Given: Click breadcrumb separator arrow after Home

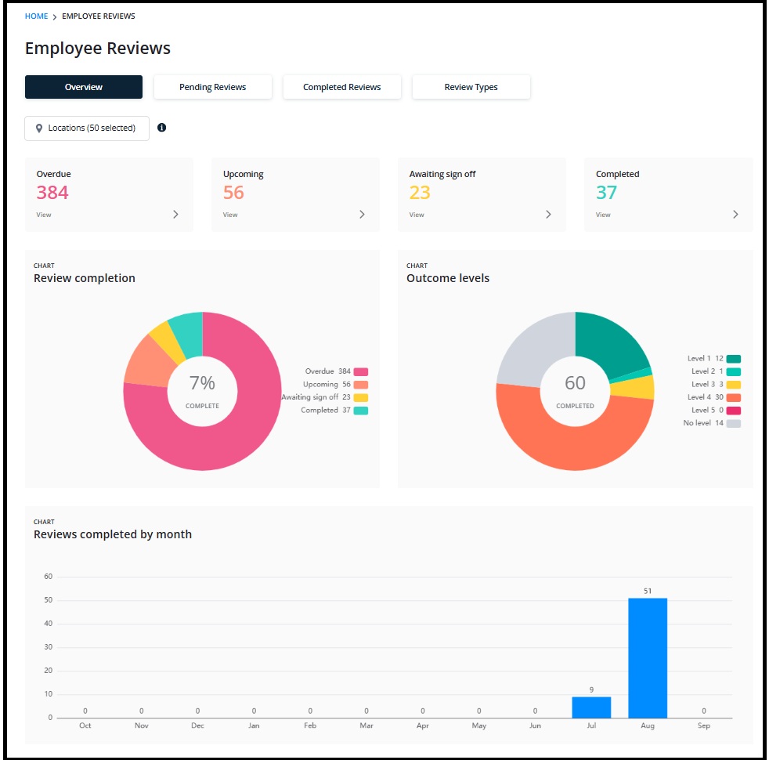Looking at the screenshot, I should click(55, 16).
